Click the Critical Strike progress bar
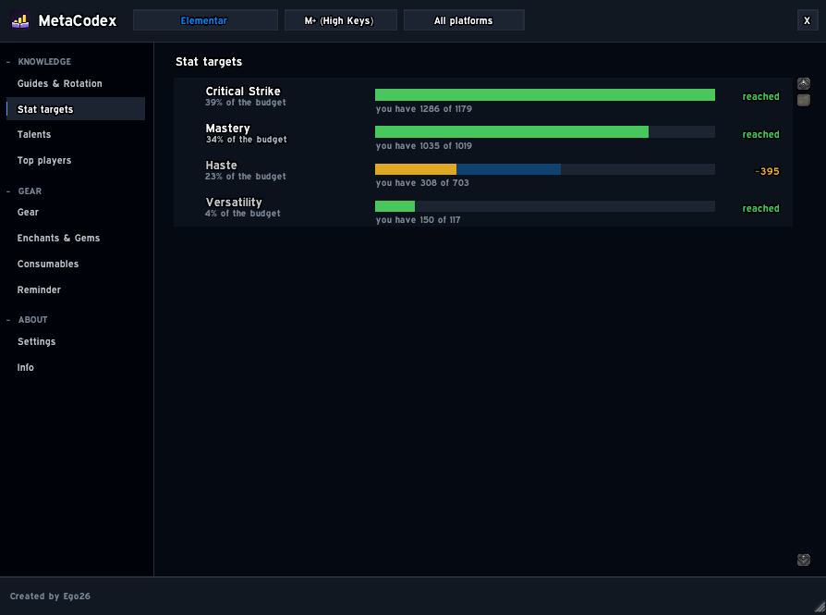826x615 pixels. 545,95
